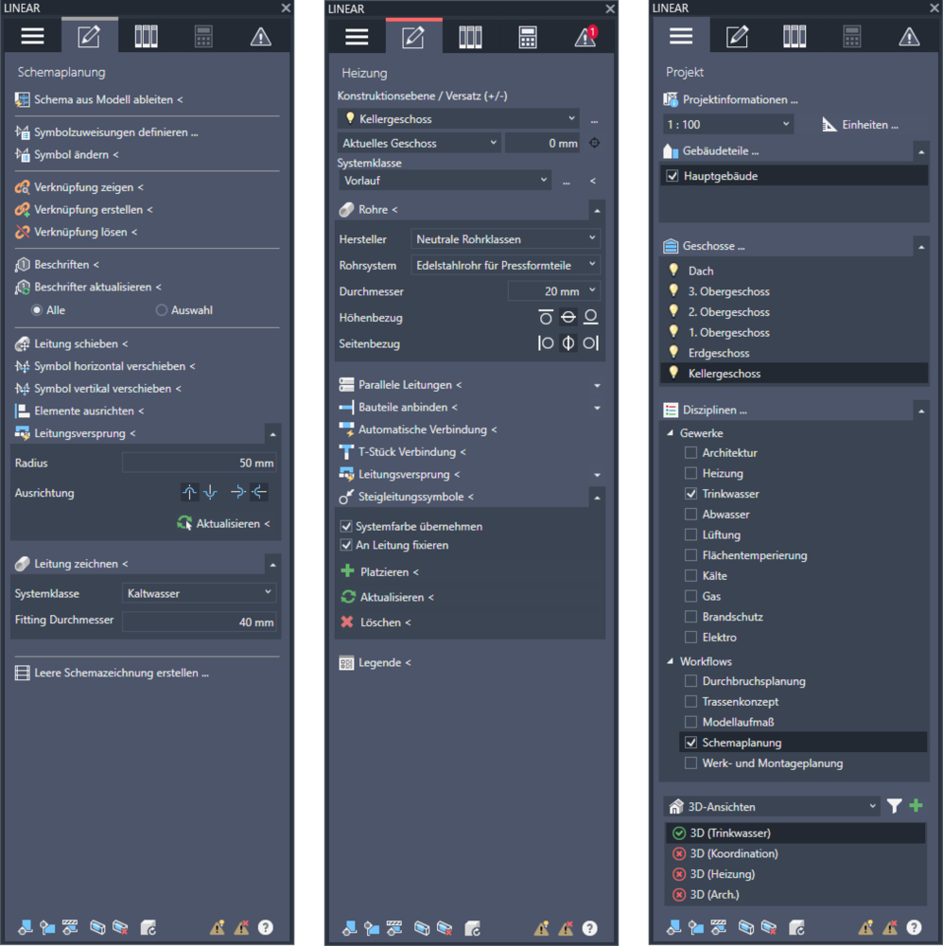Open the Systemklasse Kaltwasser dropdown
Image resolution: width=943 pixels, height=946 pixels.
click(199, 593)
